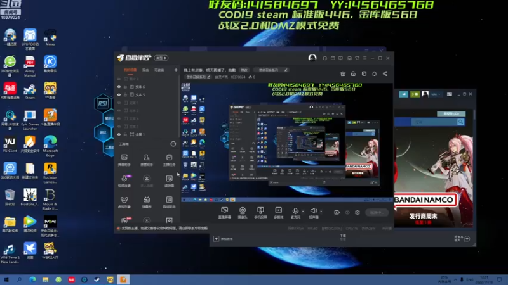Click the Steam friends green button
Image resolution: width=508 pixels, height=285 pixels.
pos(415,94)
